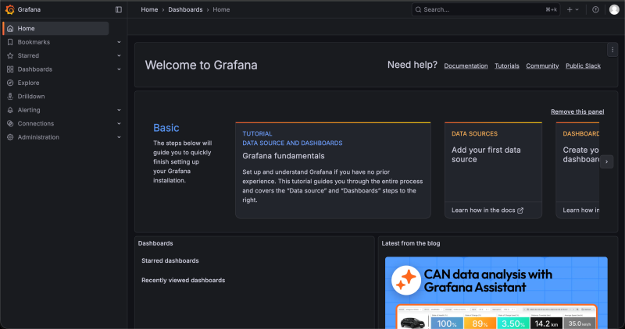Image resolution: width=625 pixels, height=329 pixels.
Task: Open the Explore compass icon
Action: [x=10, y=83]
